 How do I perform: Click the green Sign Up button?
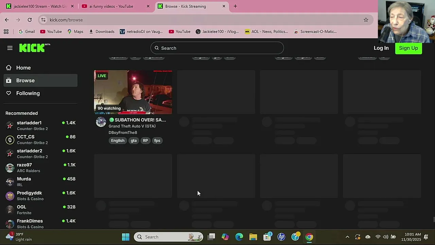tap(408, 48)
